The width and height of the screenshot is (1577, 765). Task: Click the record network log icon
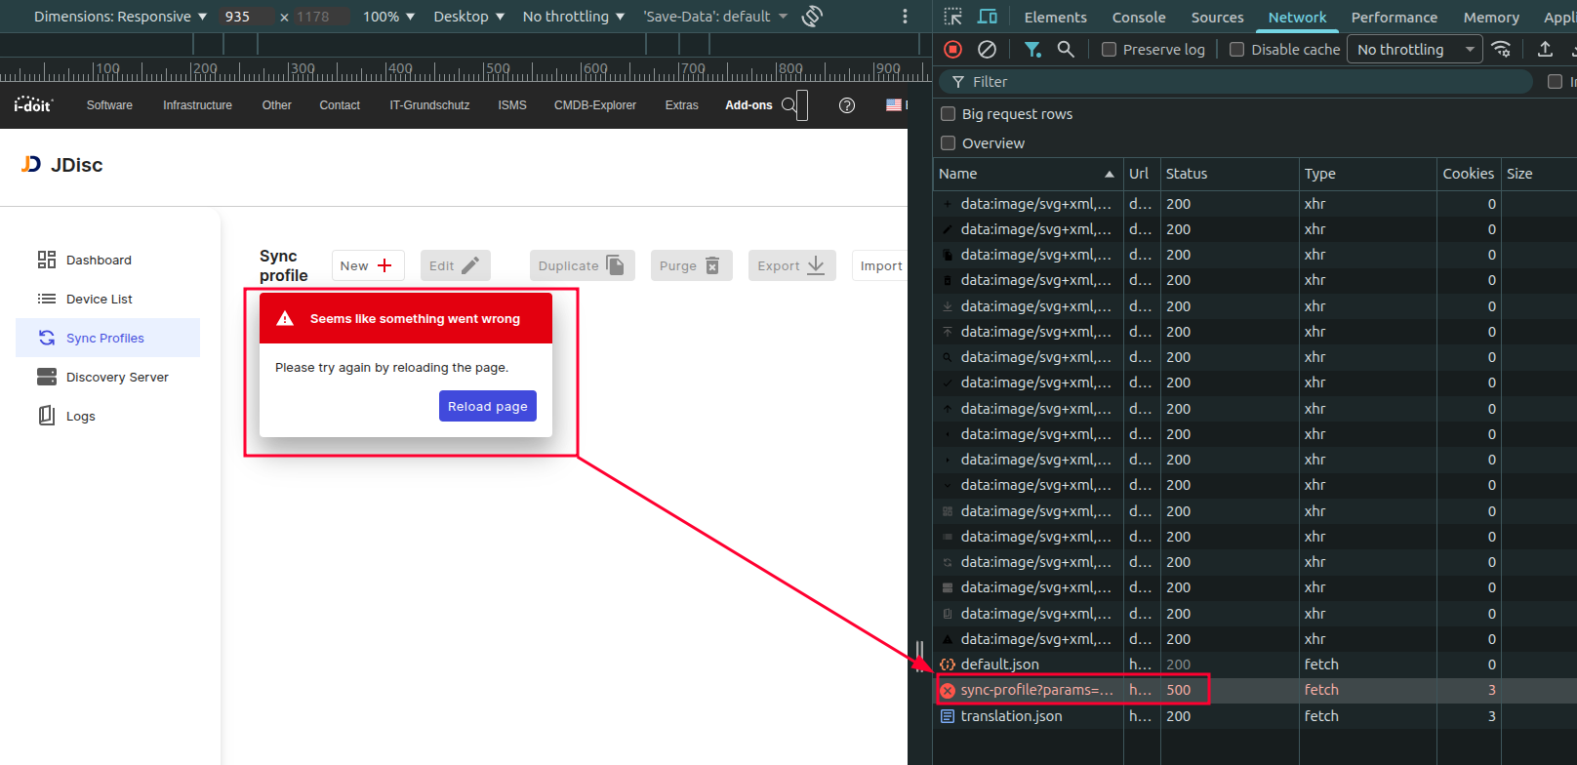point(953,49)
